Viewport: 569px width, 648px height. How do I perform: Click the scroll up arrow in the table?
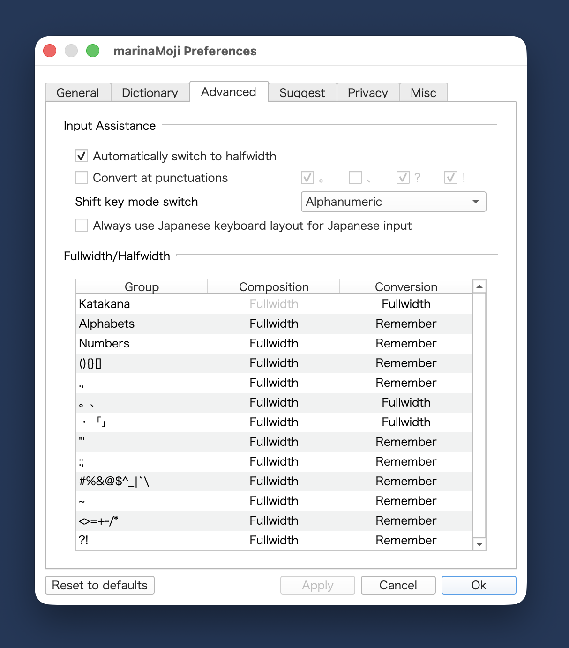click(x=479, y=286)
